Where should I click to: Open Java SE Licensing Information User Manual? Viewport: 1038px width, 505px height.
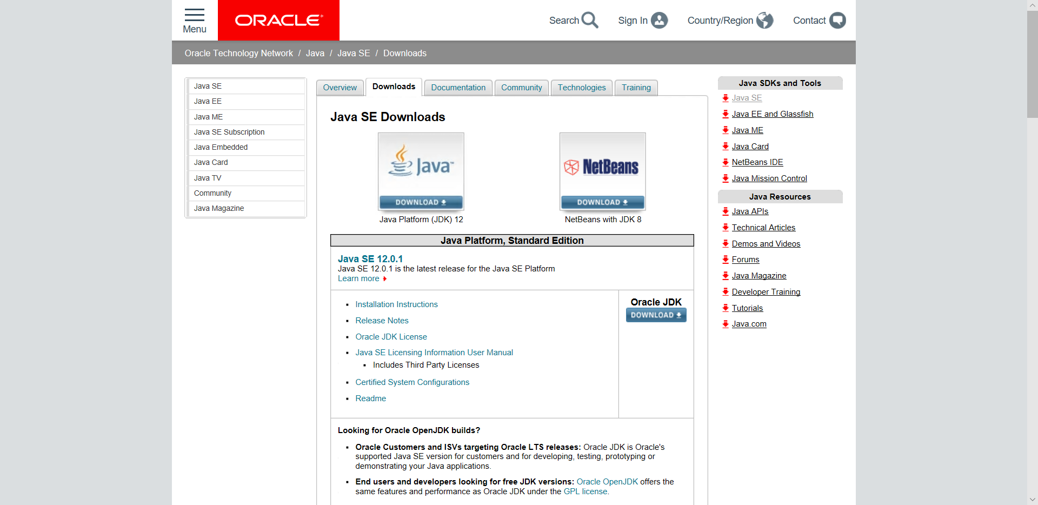(x=434, y=353)
